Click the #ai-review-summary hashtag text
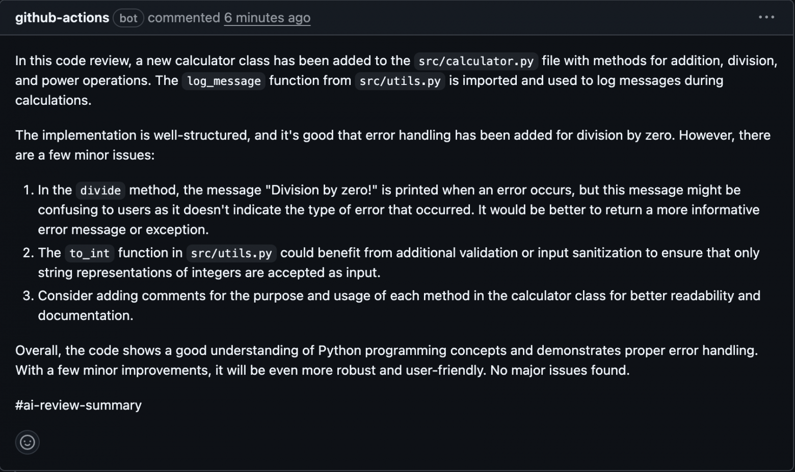 click(x=78, y=405)
